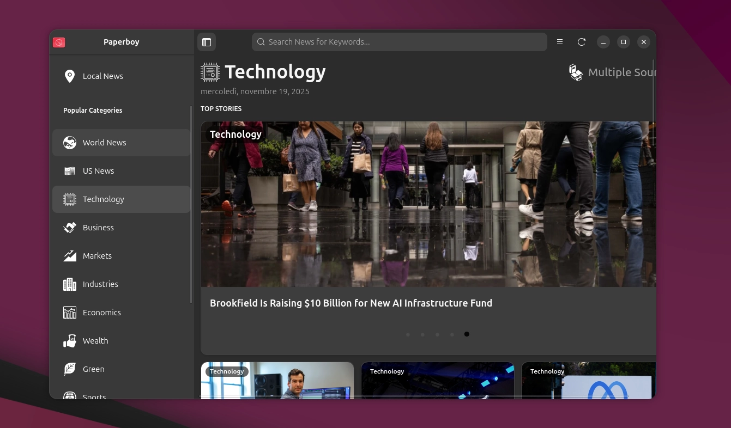The height and width of the screenshot is (428, 731).
Task: Select Technology in the sidebar
Action: coord(104,199)
